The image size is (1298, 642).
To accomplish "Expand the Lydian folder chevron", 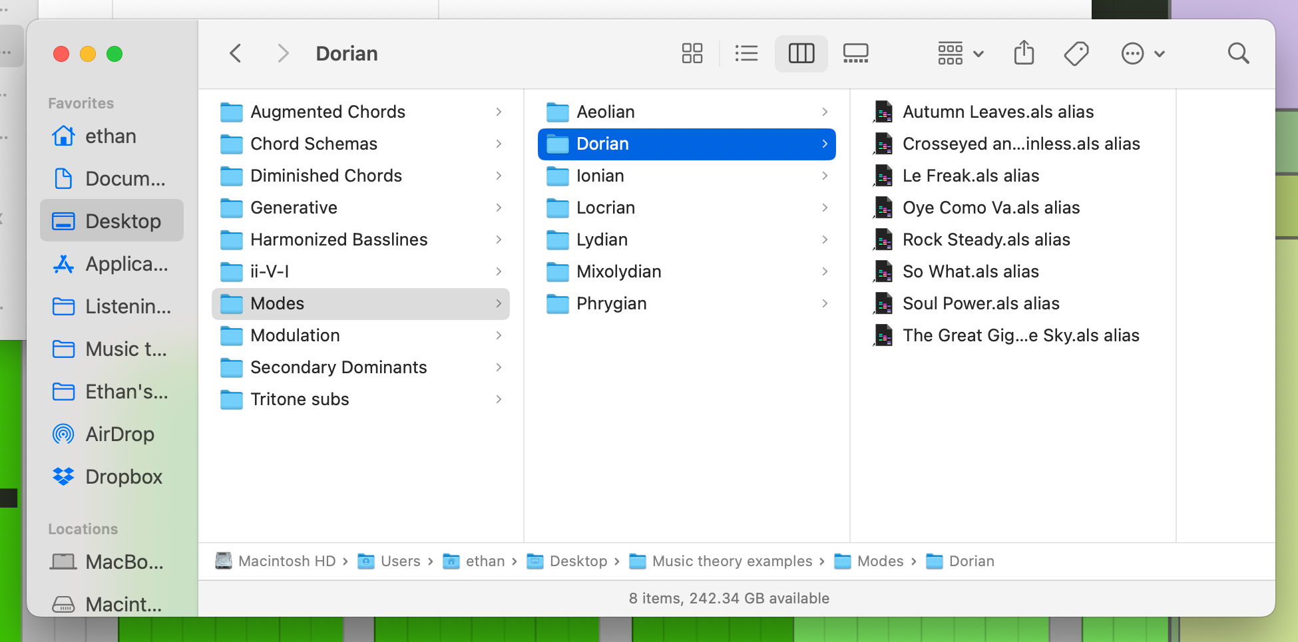I will (x=825, y=240).
